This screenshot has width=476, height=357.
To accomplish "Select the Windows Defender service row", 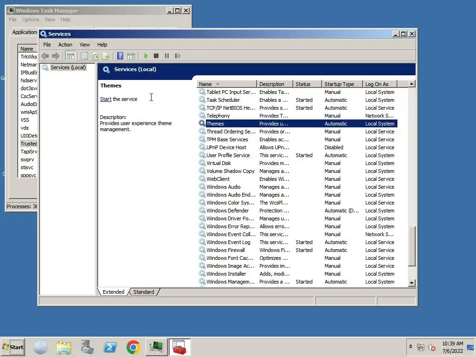I will pyautogui.click(x=297, y=211).
